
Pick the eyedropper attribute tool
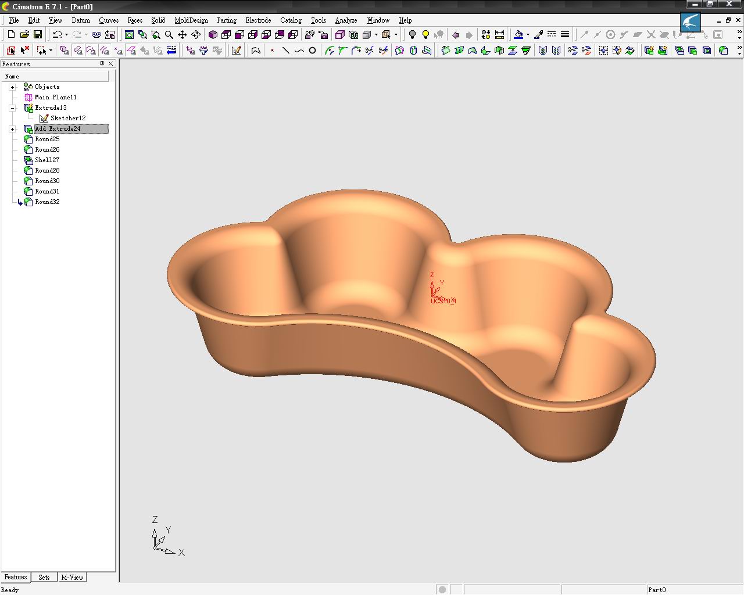(x=538, y=35)
